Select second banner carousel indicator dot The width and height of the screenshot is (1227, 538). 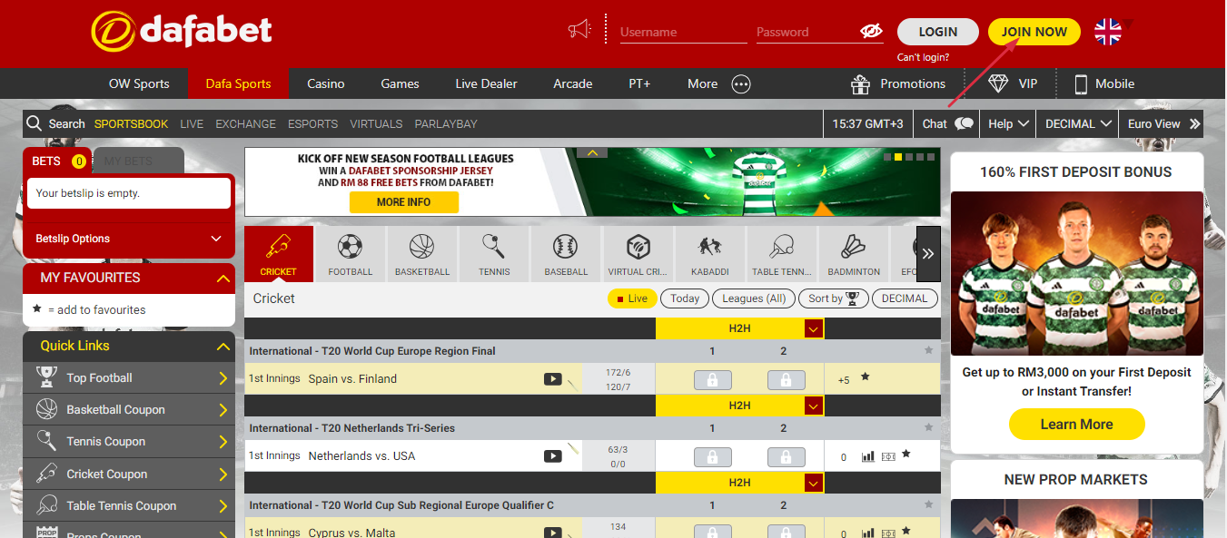click(898, 157)
